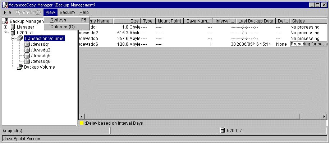Image resolution: width=330 pixels, height=144 pixels.
Task: Select Backup Volume label in tree
Action: point(39,67)
